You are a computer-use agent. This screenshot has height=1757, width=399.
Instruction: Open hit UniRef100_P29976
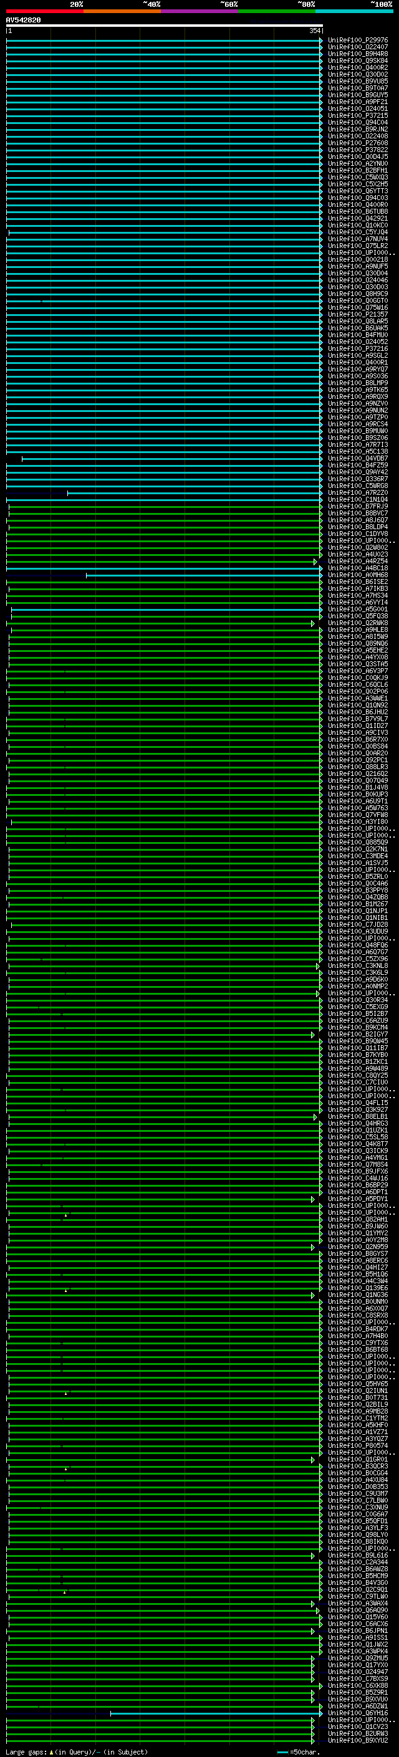(x=358, y=41)
